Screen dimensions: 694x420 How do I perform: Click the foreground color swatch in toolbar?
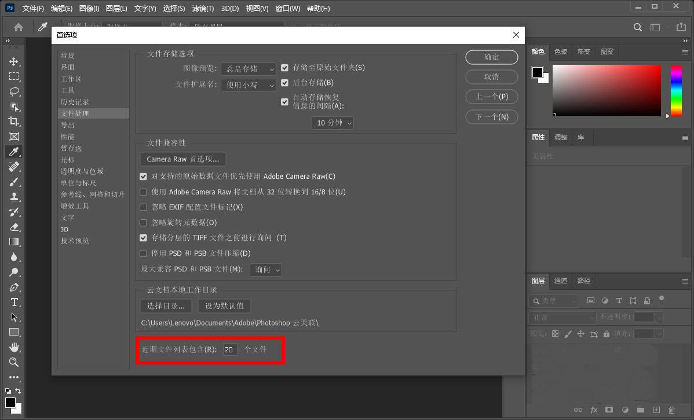coord(10,402)
